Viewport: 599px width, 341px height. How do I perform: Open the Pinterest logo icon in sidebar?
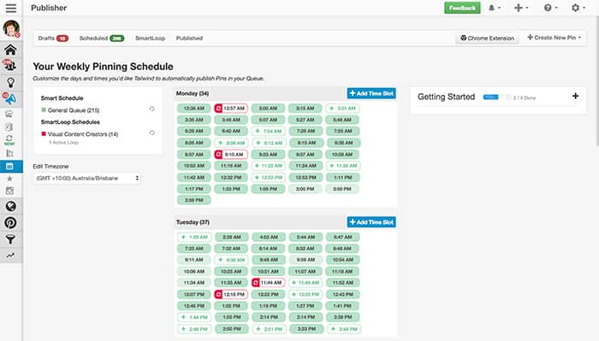(10, 223)
